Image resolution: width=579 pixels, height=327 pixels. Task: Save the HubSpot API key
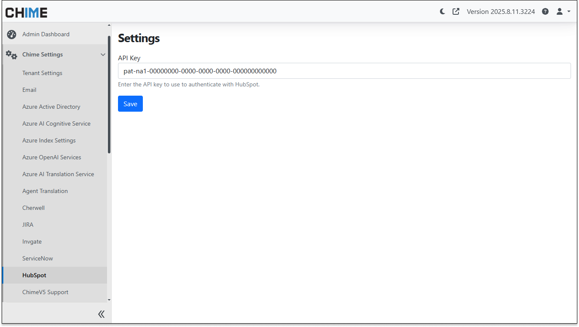[x=130, y=104]
